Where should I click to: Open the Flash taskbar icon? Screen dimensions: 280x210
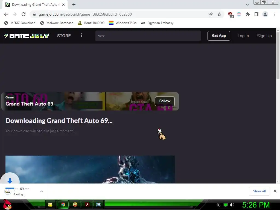[87, 205]
